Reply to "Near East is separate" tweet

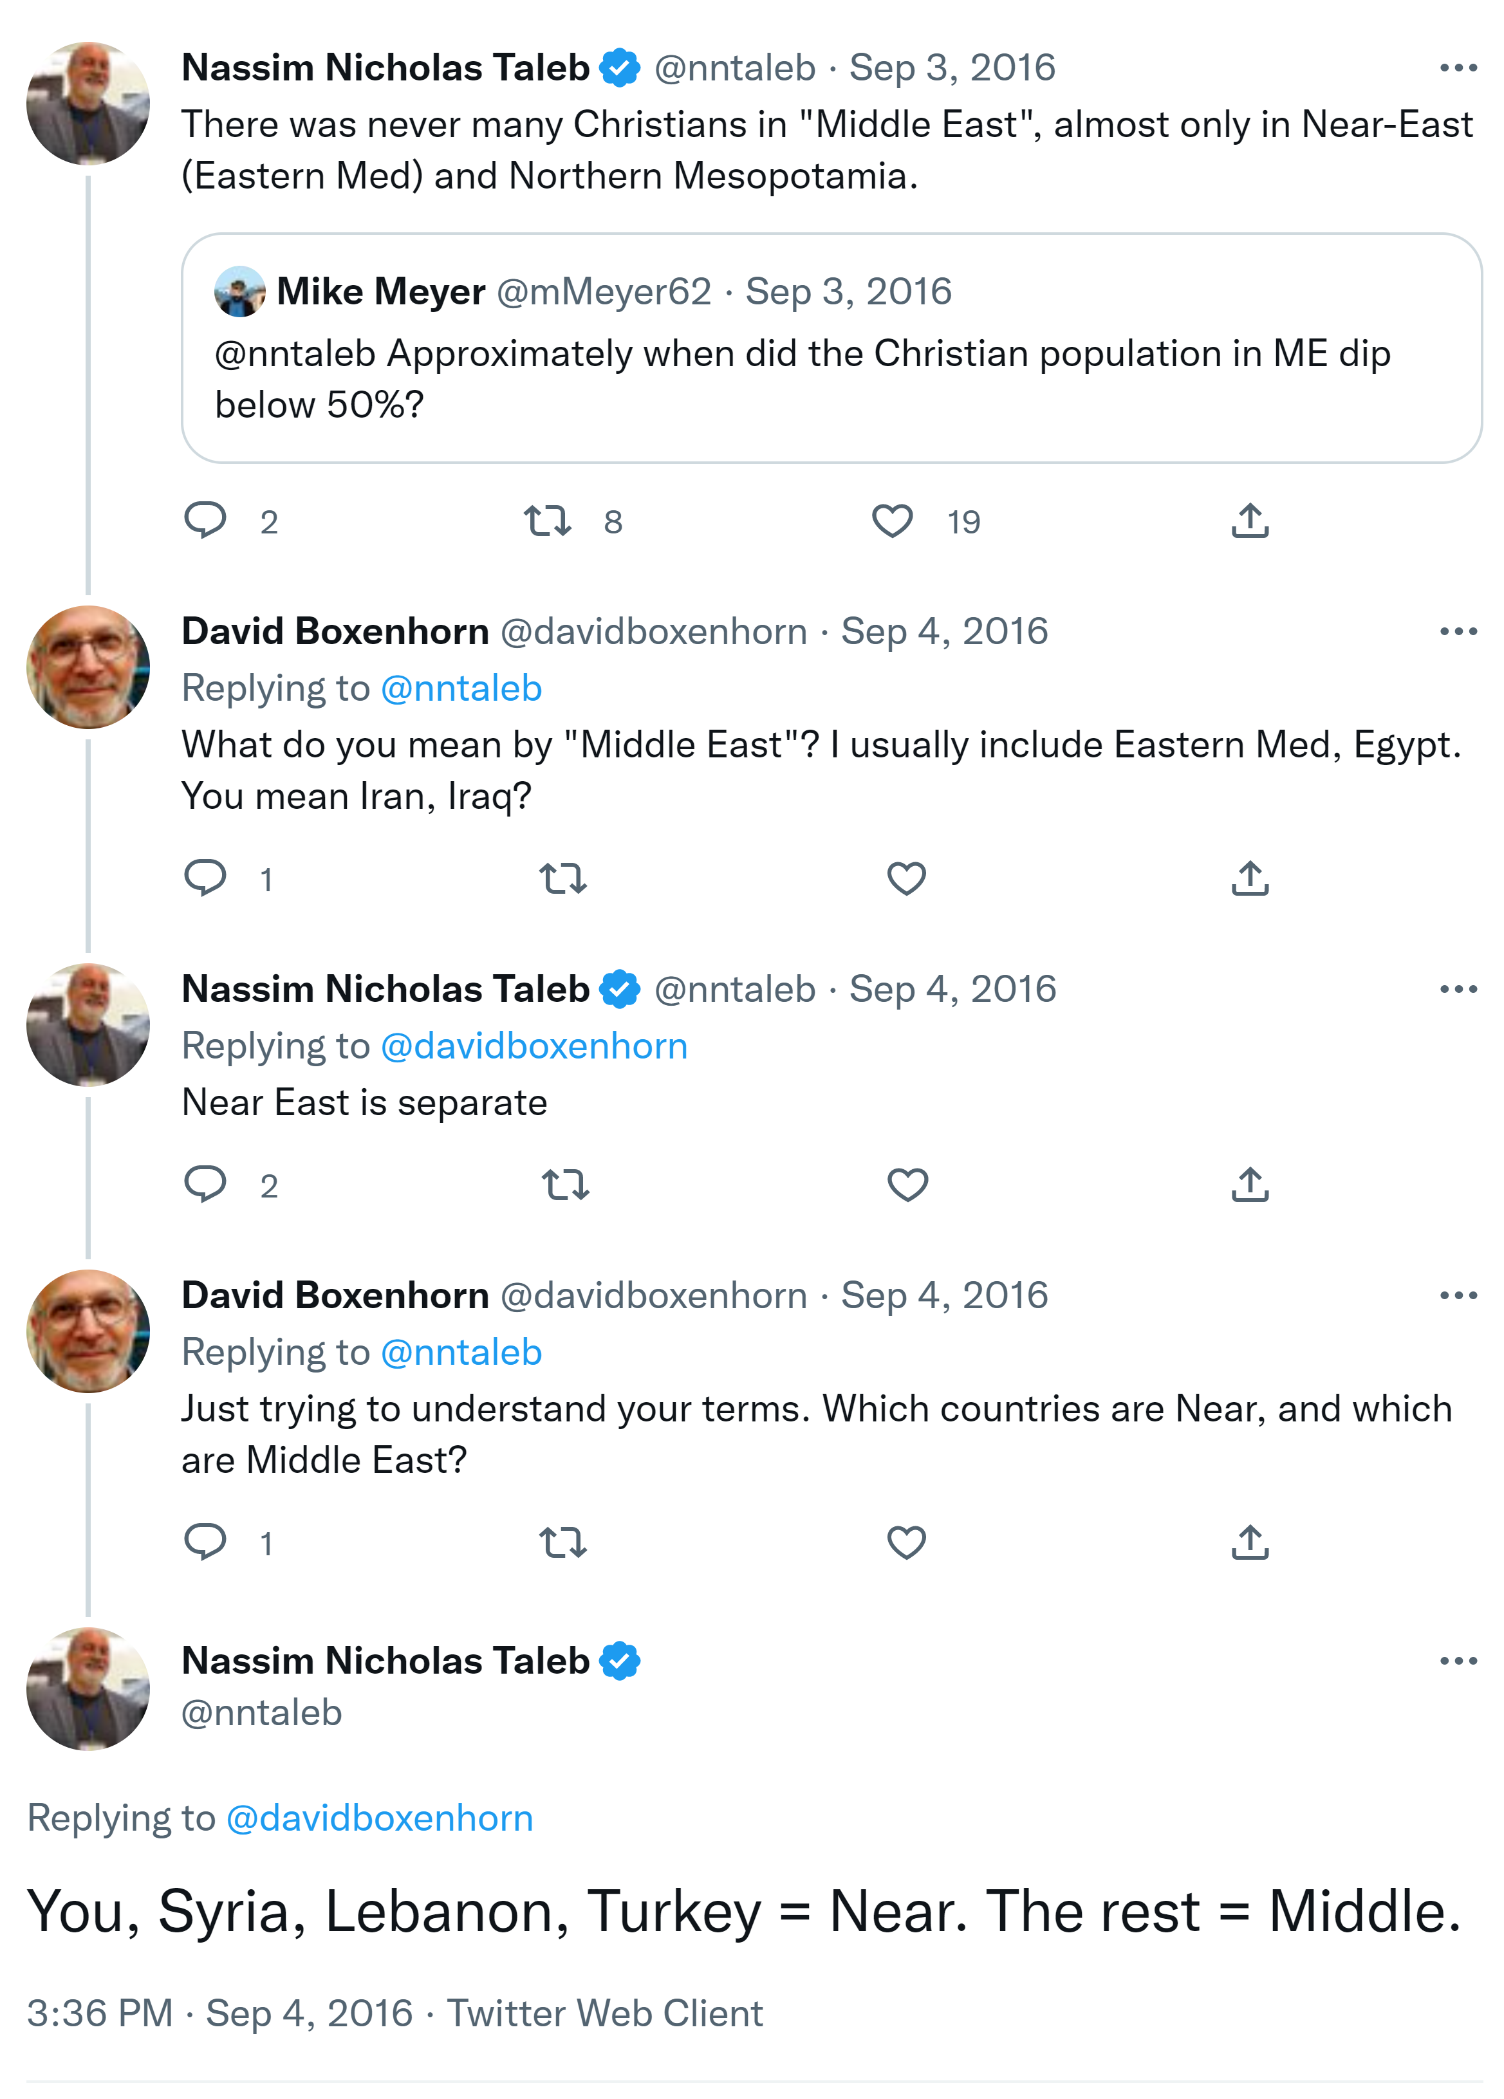coord(205,1184)
